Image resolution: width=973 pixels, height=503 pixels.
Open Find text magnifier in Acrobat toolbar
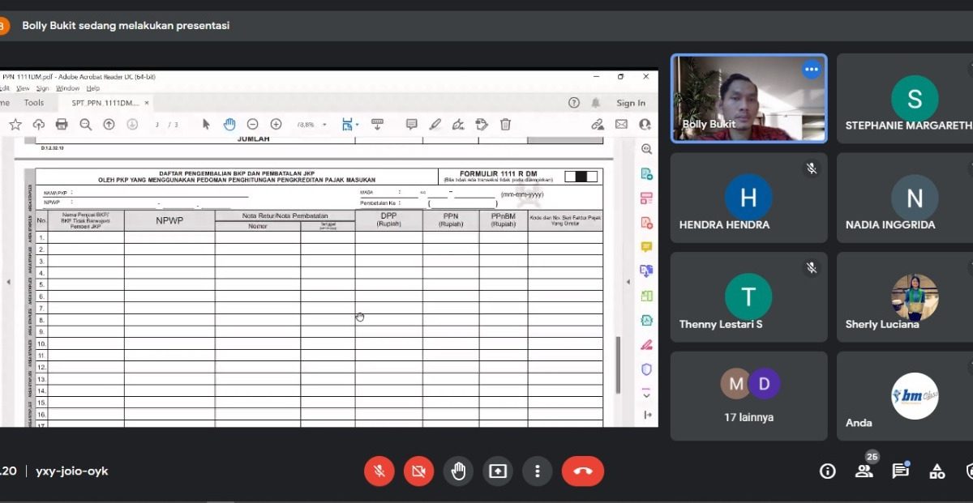click(x=85, y=125)
